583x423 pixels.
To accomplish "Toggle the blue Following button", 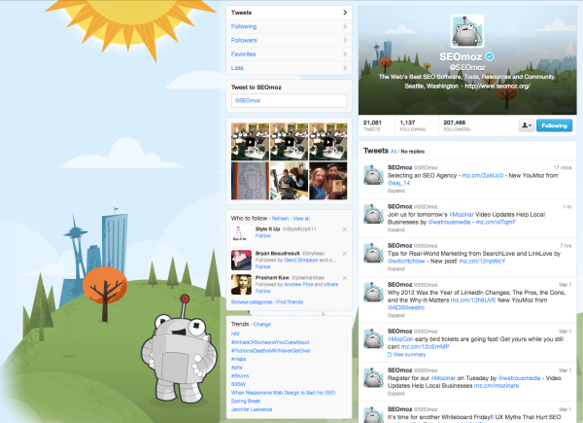I will pyautogui.click(x=555, y=125).
